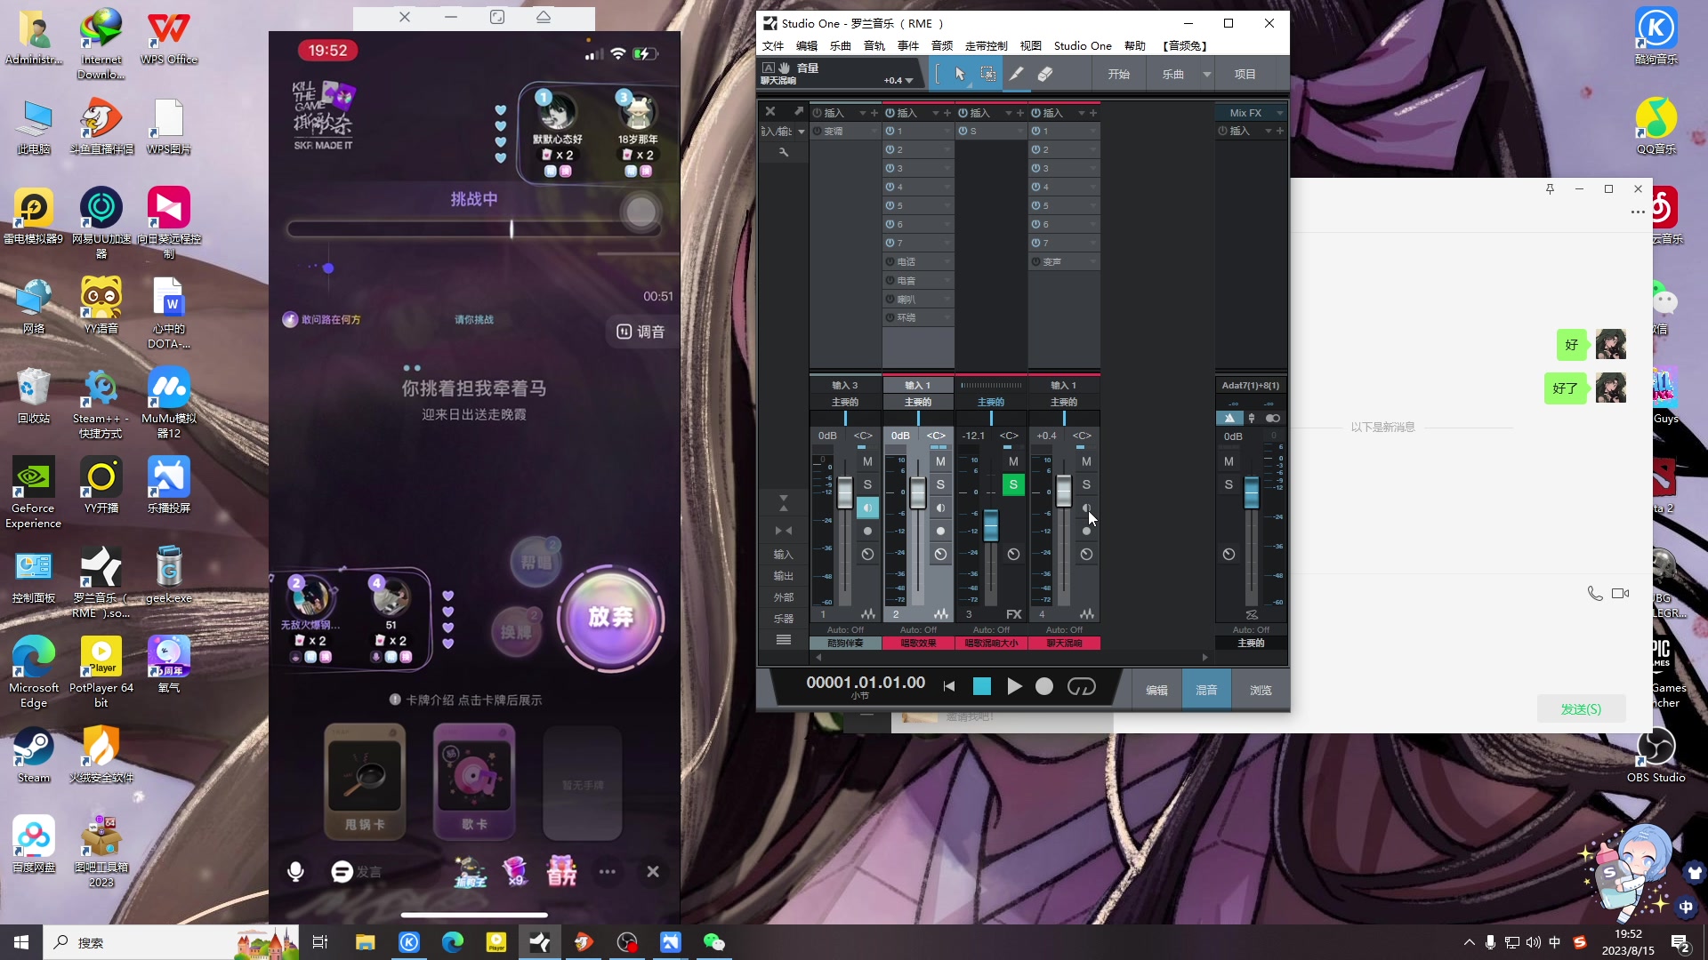Tap the microphone icon in the phone app
1708x960 pixels.
coord(296,872)
